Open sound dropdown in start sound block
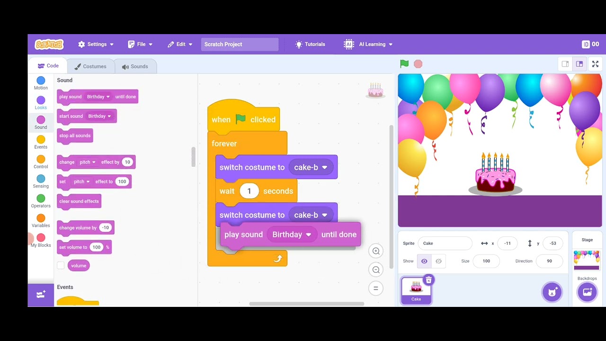 coord(99,116)
